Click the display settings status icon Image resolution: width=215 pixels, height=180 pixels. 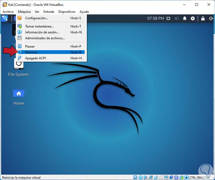(x=166, y=177)
